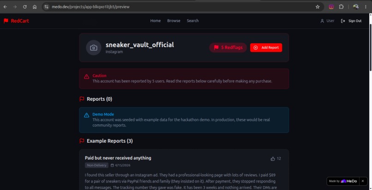This screenshot has width=372, height=190.
Task: Open the browser extensions puzzle icon
Action: 341,7
